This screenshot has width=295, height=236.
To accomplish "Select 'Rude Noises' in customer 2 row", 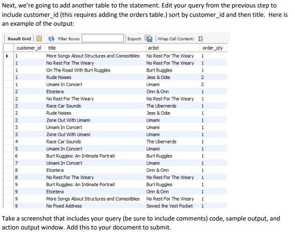I will (59, 113).
